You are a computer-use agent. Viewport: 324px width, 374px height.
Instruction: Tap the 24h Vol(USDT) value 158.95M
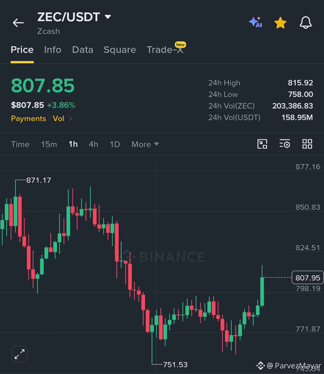coord(297,117)
